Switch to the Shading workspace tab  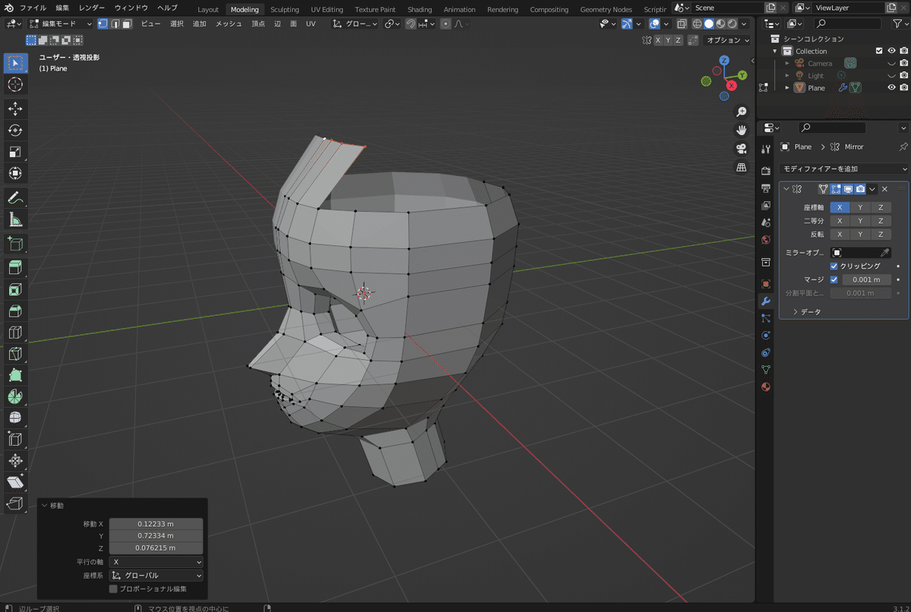pyautogui.click(x=420, y=9)
